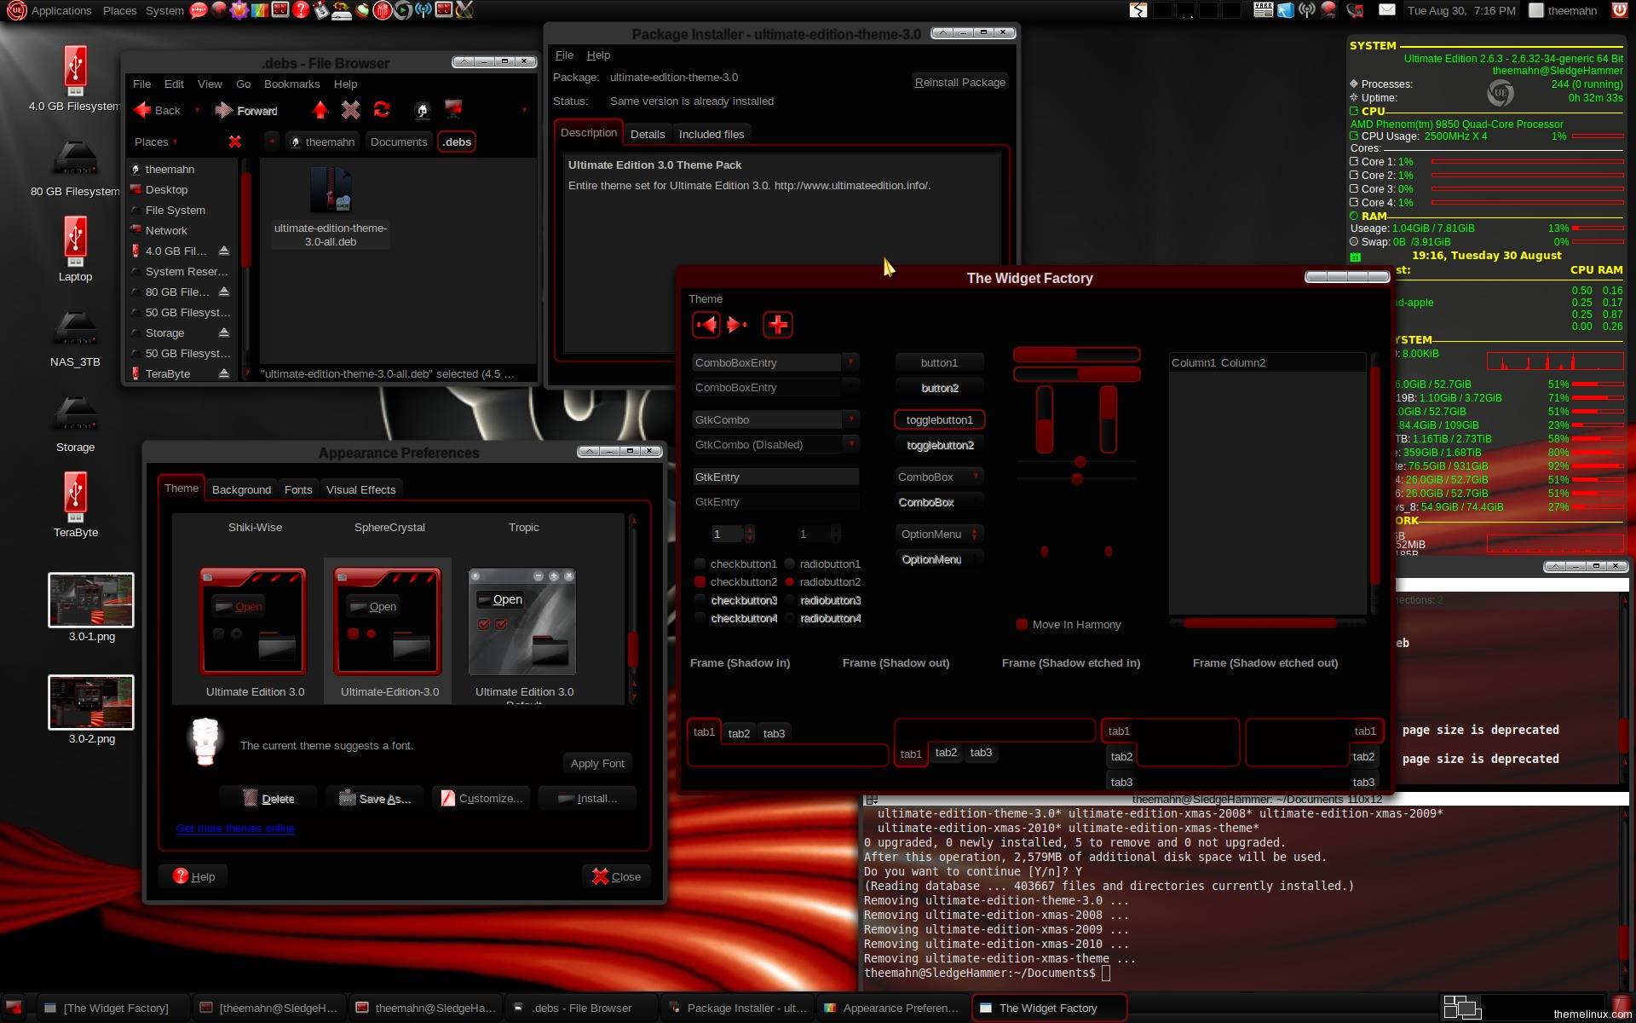This screenshot has height=1023, width=1636.
Task: Click the previous arrow in Widget Factory toolbar
Action: click(x=706, y=325)
